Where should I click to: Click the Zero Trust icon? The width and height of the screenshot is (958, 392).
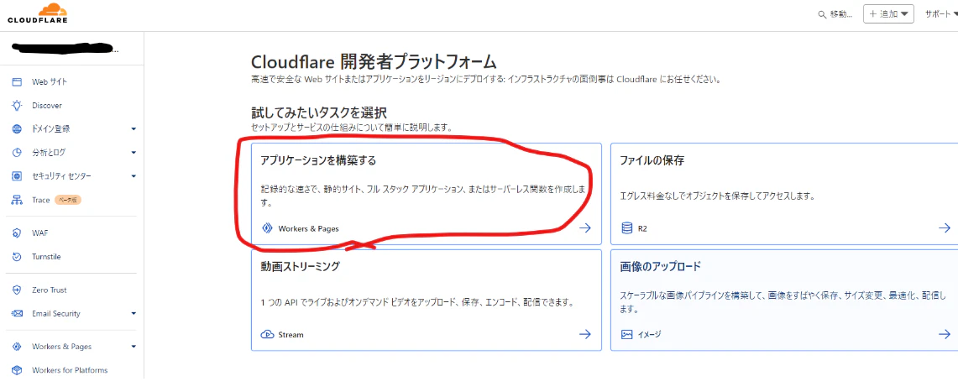pyautogui.click(x=17, y=290)
